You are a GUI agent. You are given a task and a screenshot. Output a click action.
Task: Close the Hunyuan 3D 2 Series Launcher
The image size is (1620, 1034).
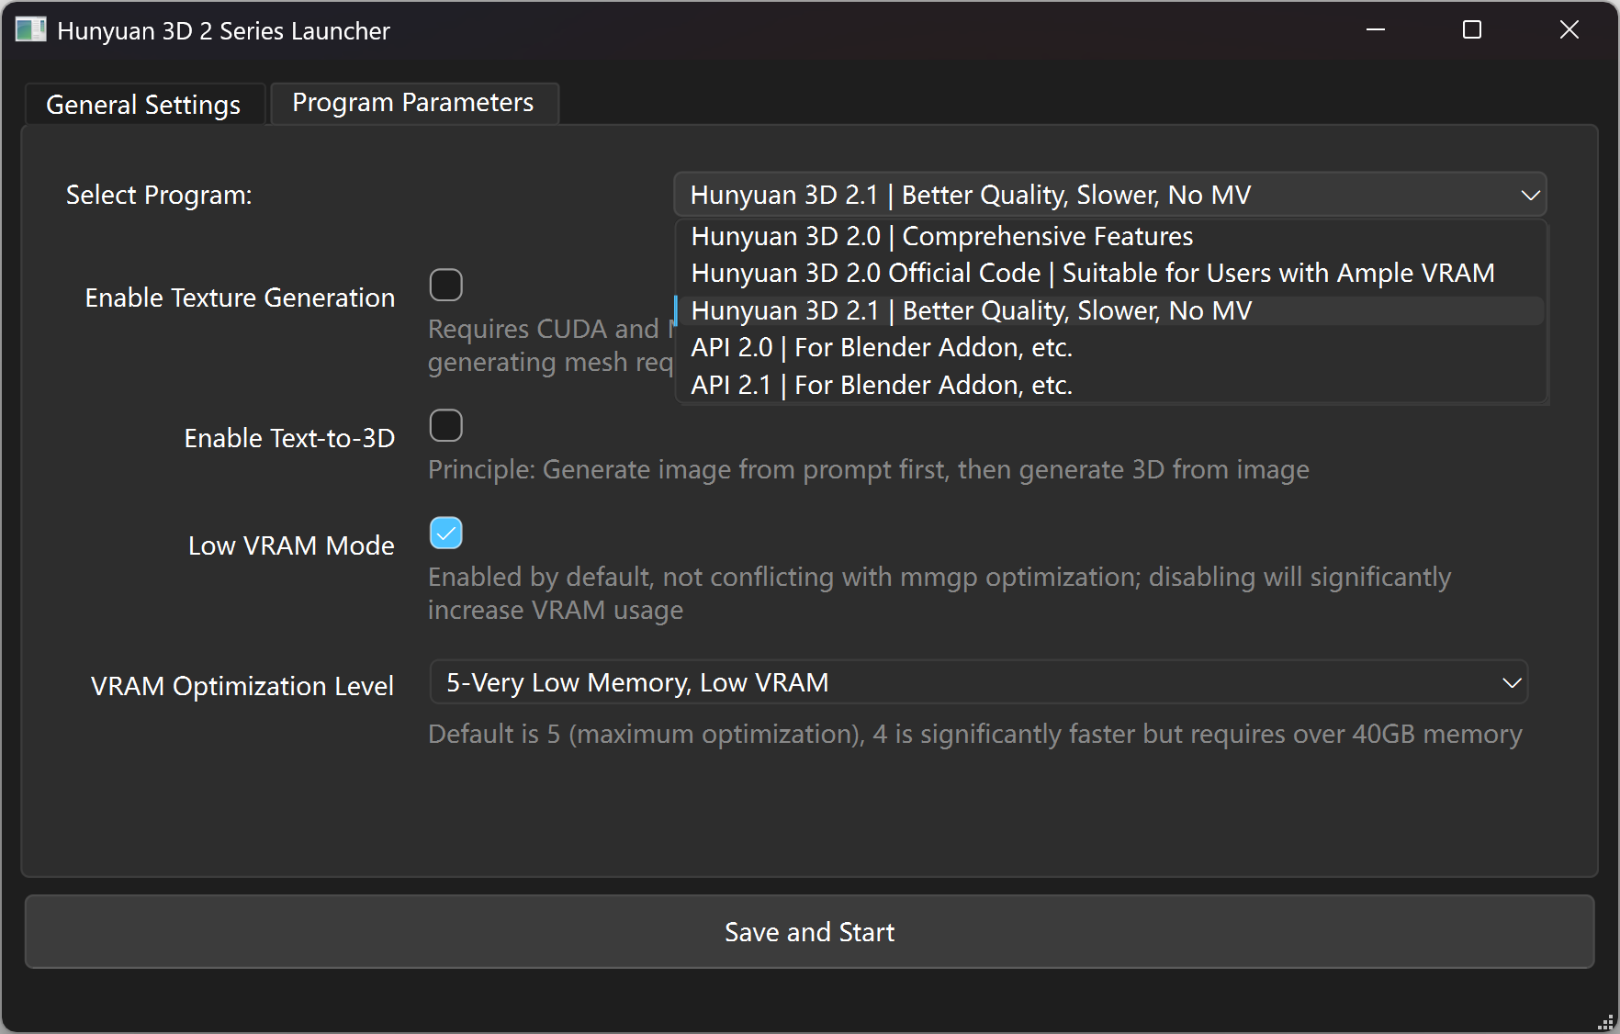[x=1569, y=30]
